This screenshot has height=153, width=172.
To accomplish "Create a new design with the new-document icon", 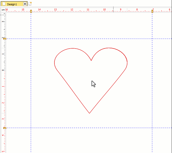I will tap(30, 4).
